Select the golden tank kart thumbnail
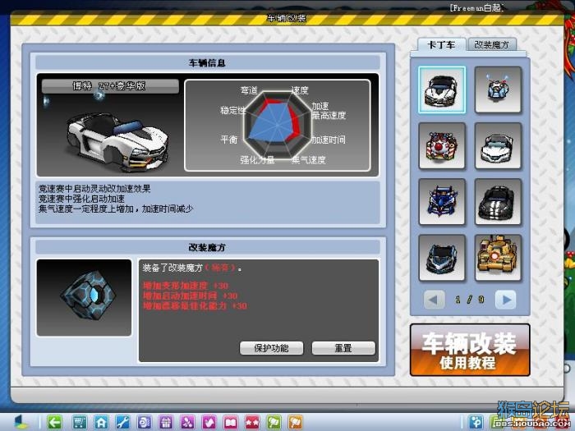The height and width of the screenshot is (431, 575). click(498, 258)
